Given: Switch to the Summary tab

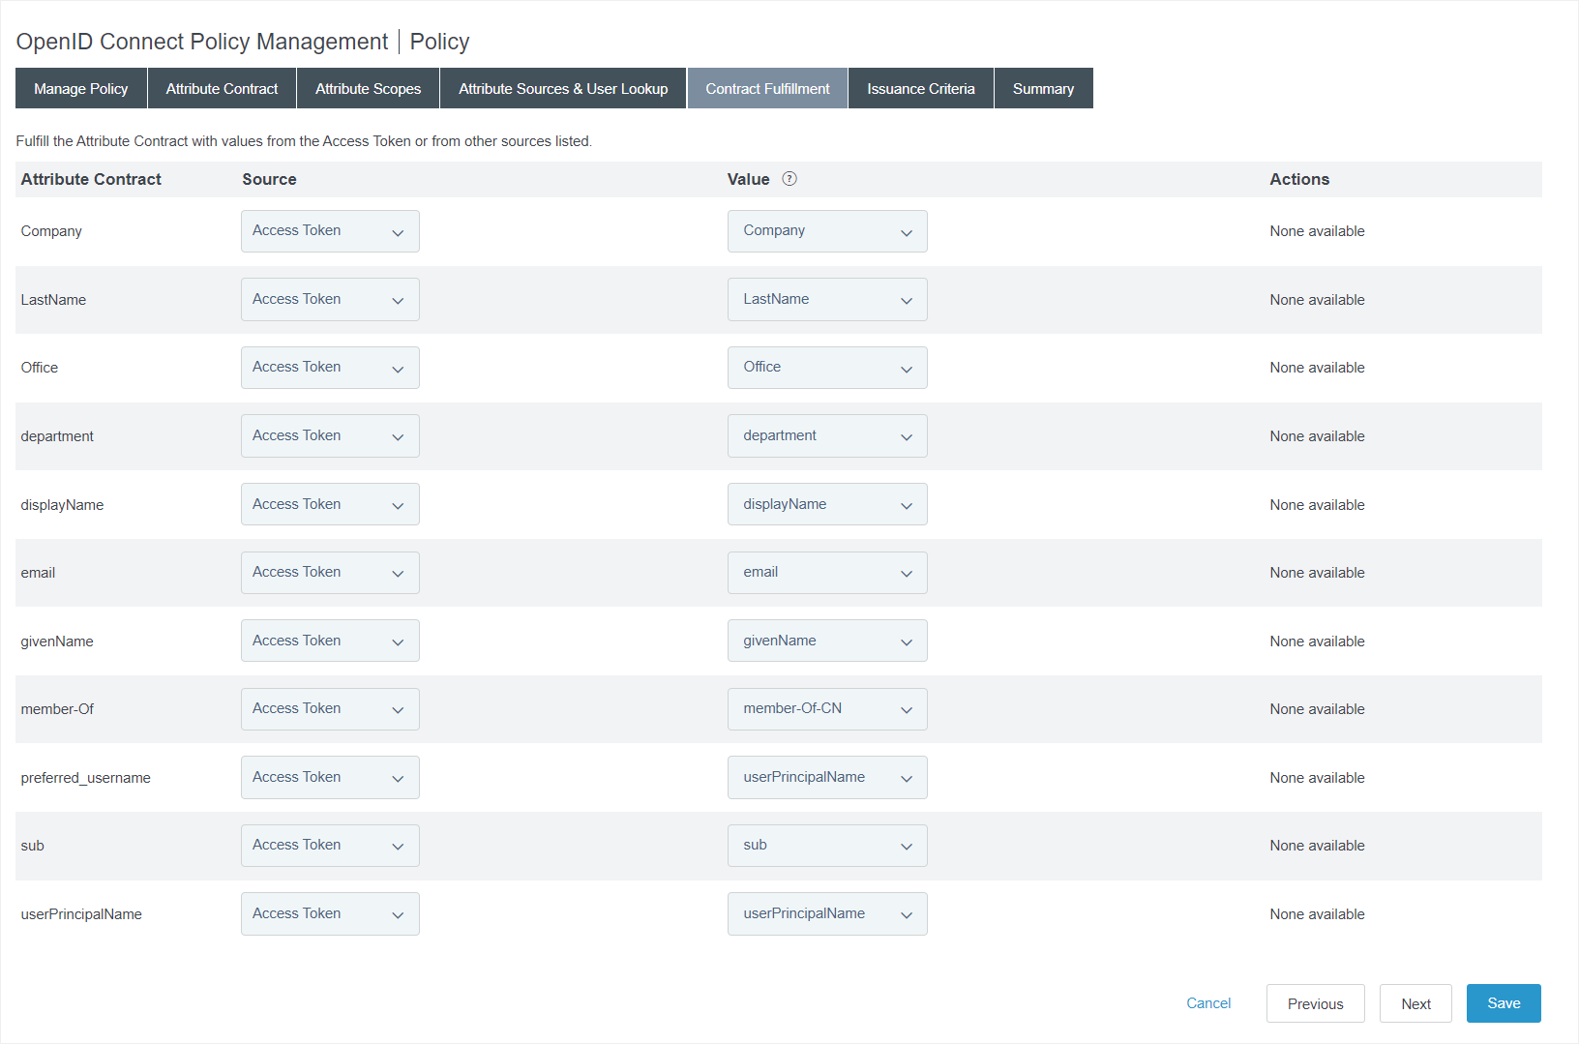Looking at the screenshot, I should [1043, 88].
